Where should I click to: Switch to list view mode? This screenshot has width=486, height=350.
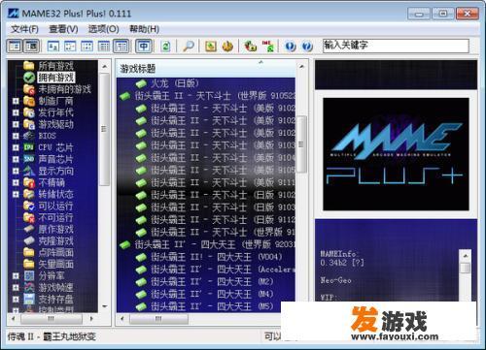(x=87, y=47)
